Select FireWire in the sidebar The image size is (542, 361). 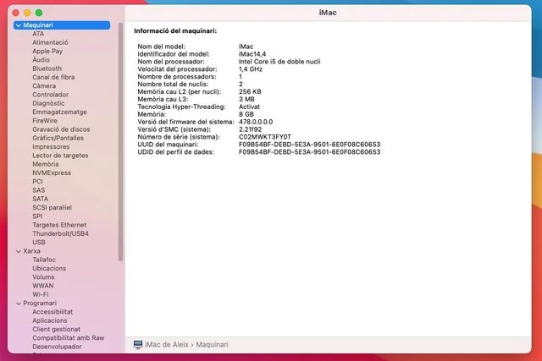(45, 120)
